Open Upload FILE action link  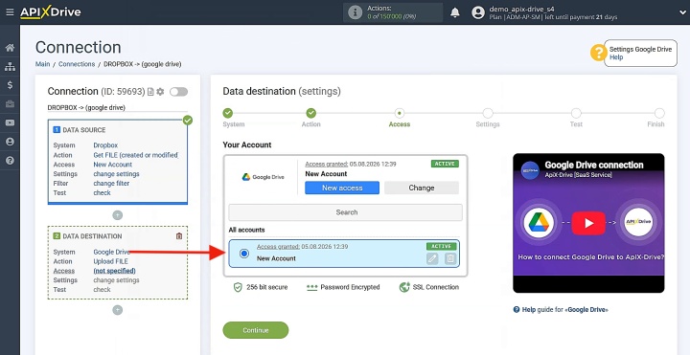110,261
